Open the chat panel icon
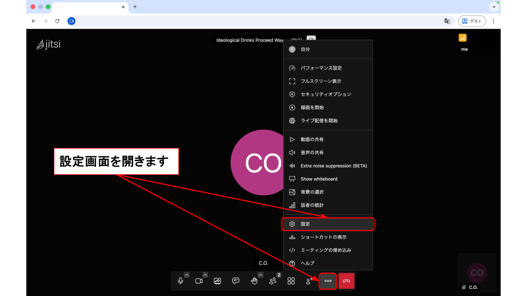 [x=236, y=281]
